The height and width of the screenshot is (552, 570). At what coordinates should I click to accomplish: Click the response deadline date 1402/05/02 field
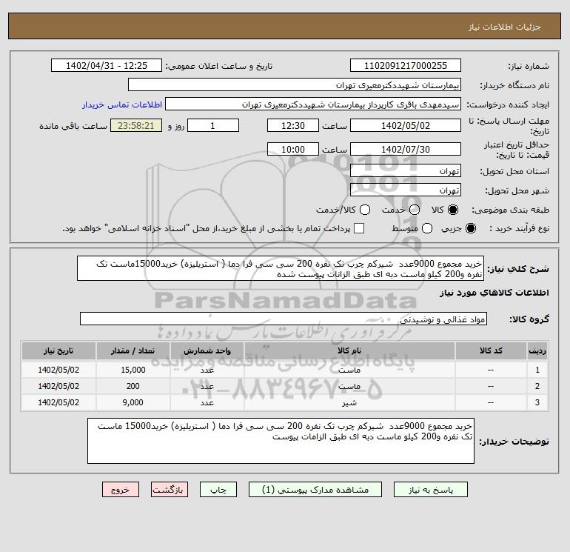pos(406,125)
